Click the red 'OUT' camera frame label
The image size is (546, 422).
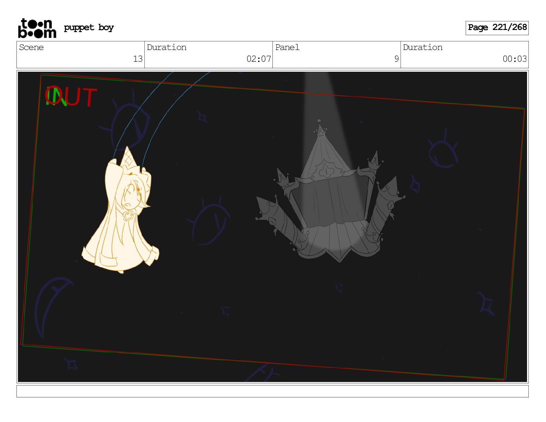point(71,96)
